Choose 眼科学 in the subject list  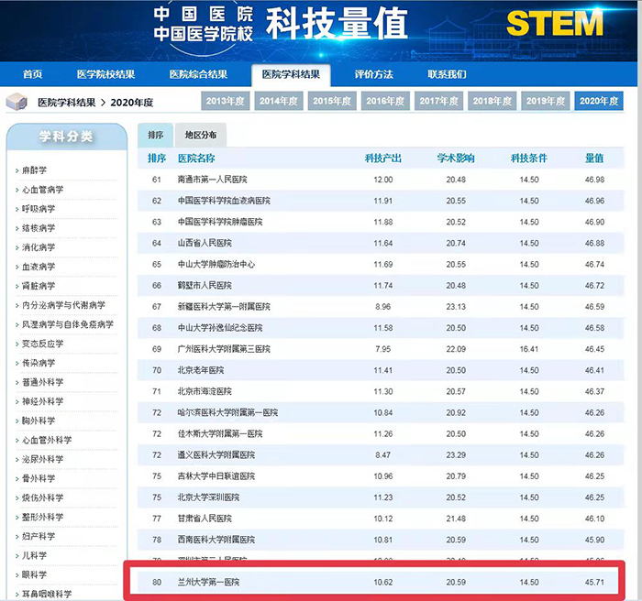click(35, 574)
